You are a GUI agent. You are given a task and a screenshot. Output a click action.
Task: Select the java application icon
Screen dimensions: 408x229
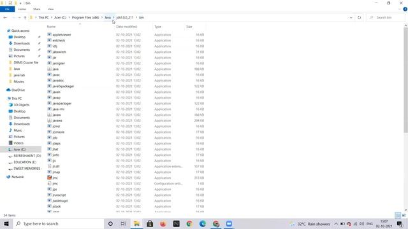pos(50,69)
